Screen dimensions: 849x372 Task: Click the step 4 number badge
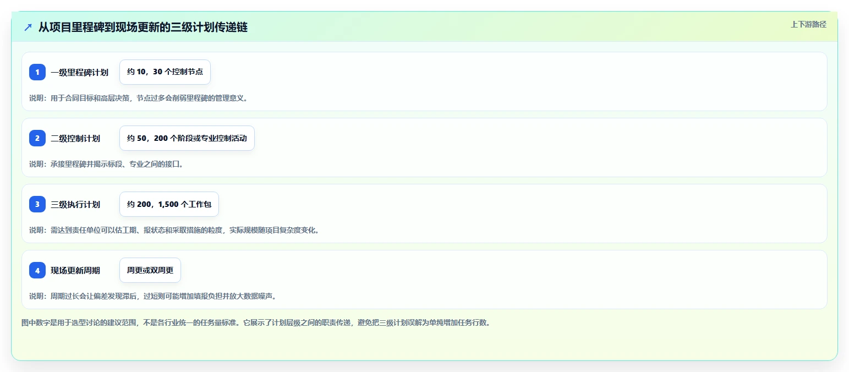pyautogui.click(x=37, y=270)
